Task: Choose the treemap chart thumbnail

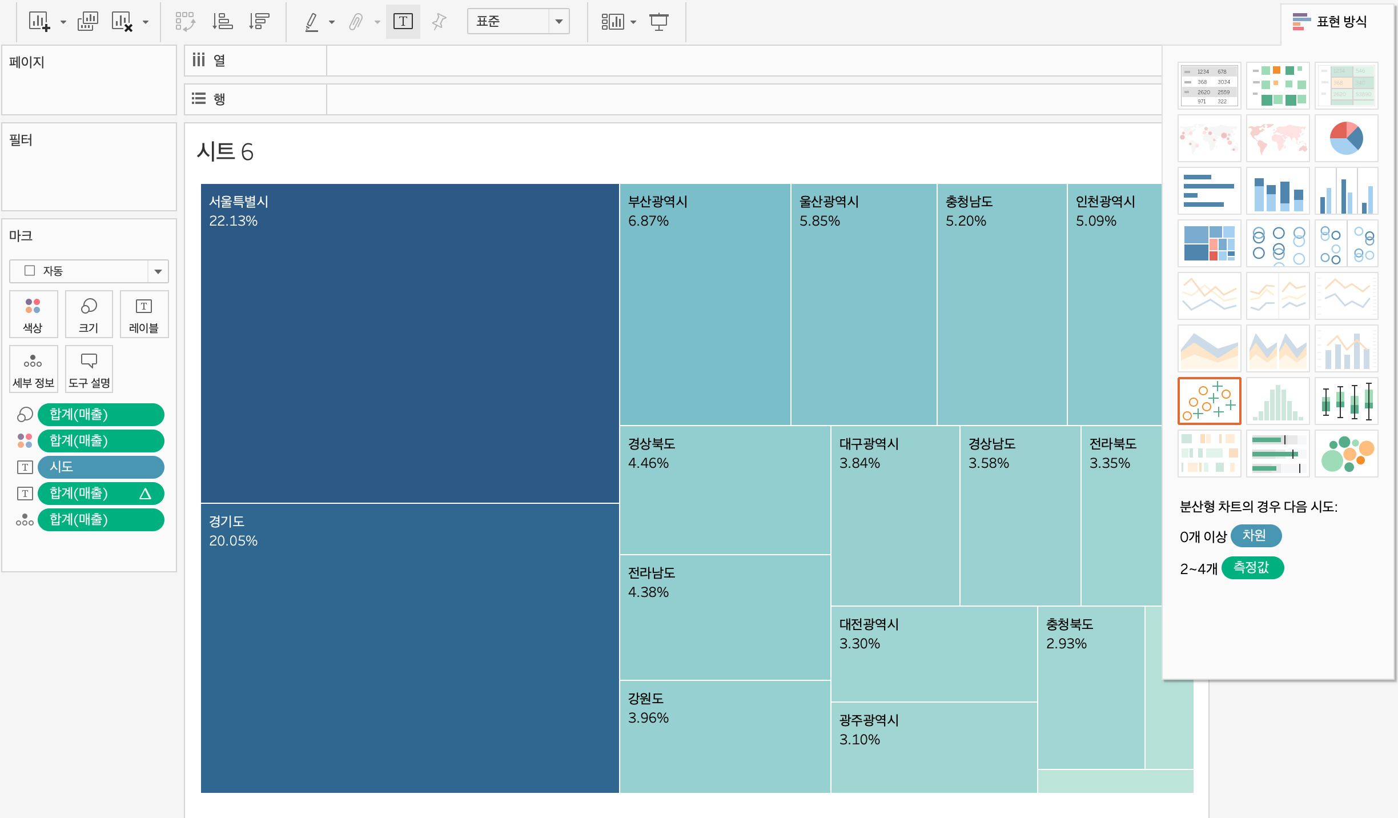Action: (x=1209, y=243)
